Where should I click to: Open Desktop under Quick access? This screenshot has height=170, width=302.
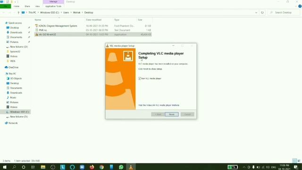15,28
